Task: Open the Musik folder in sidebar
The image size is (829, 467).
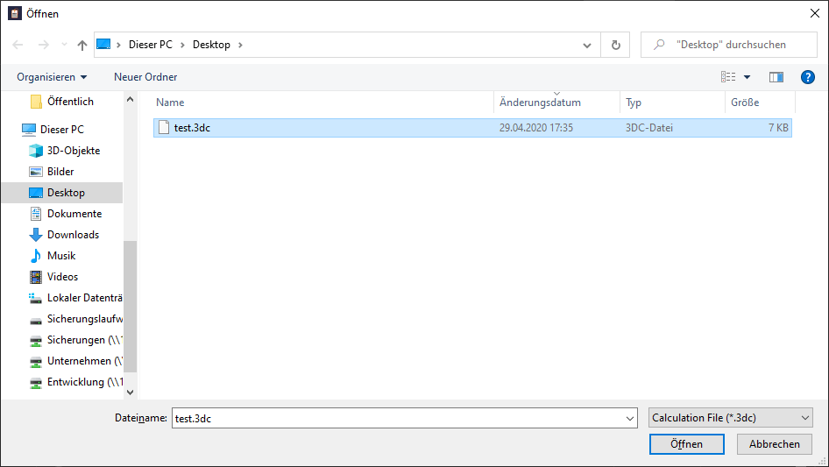Action: (61, 256)
